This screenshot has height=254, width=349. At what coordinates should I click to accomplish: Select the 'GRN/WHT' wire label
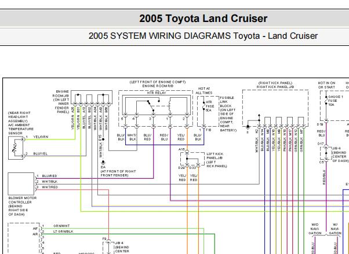(61, 226)
